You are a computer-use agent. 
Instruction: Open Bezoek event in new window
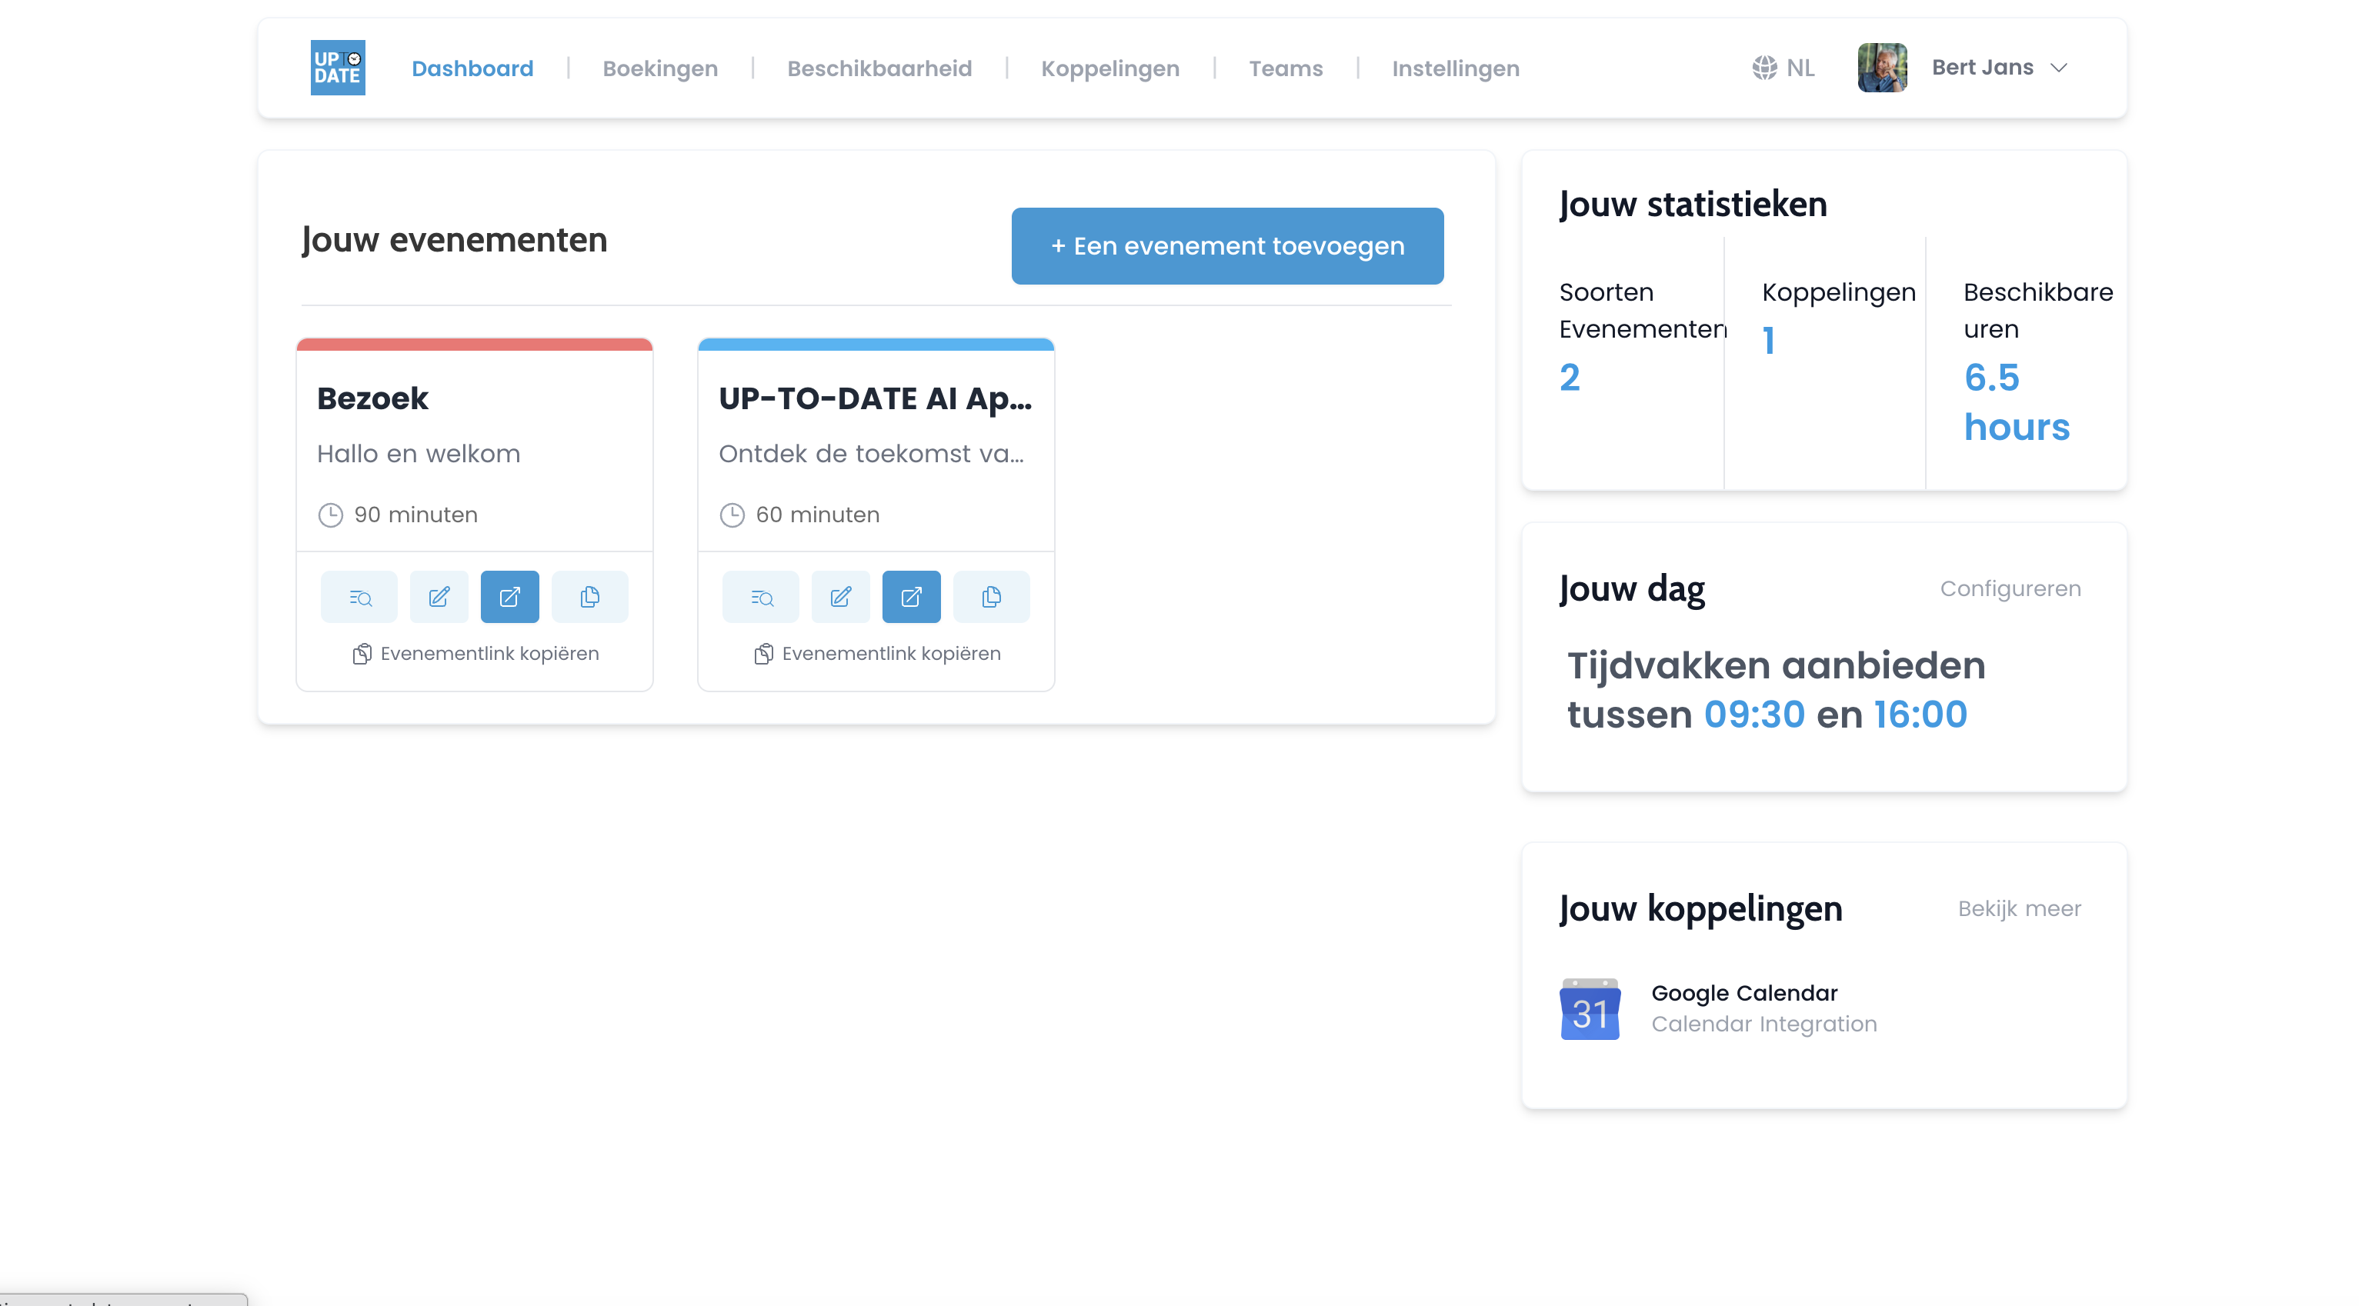point(510,597)
